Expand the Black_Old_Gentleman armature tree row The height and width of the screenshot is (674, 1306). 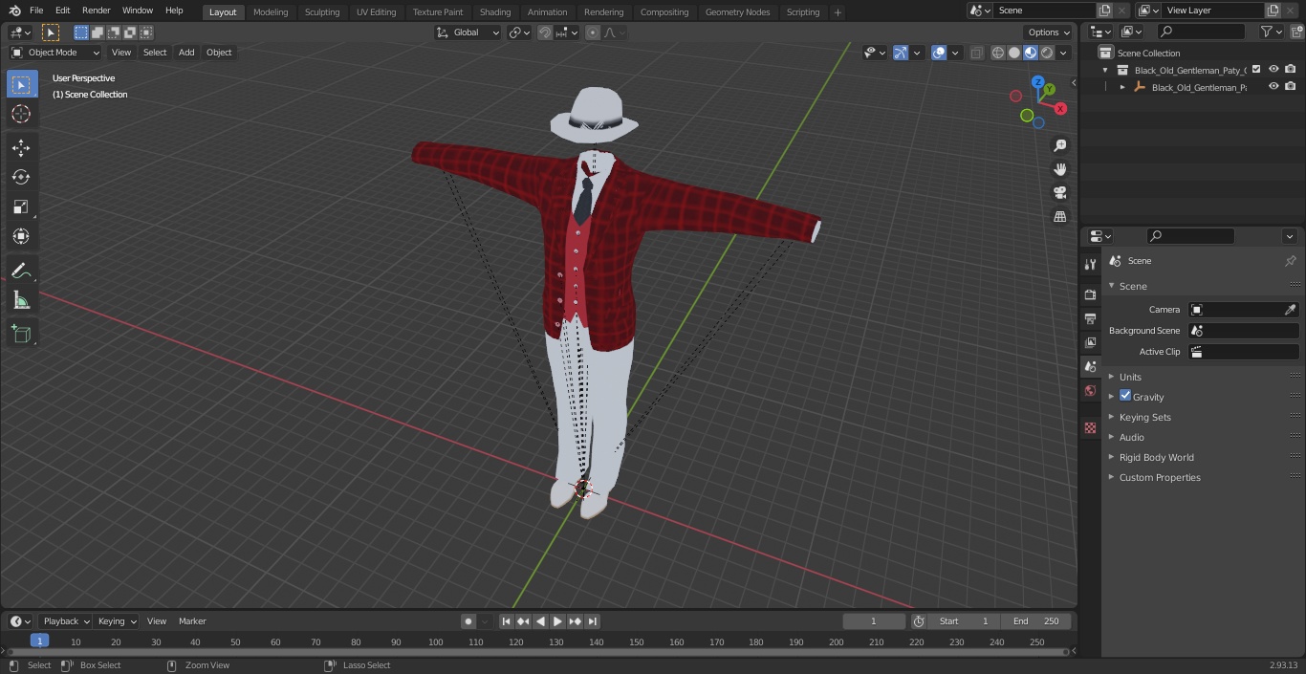(x=1122, y=87)
